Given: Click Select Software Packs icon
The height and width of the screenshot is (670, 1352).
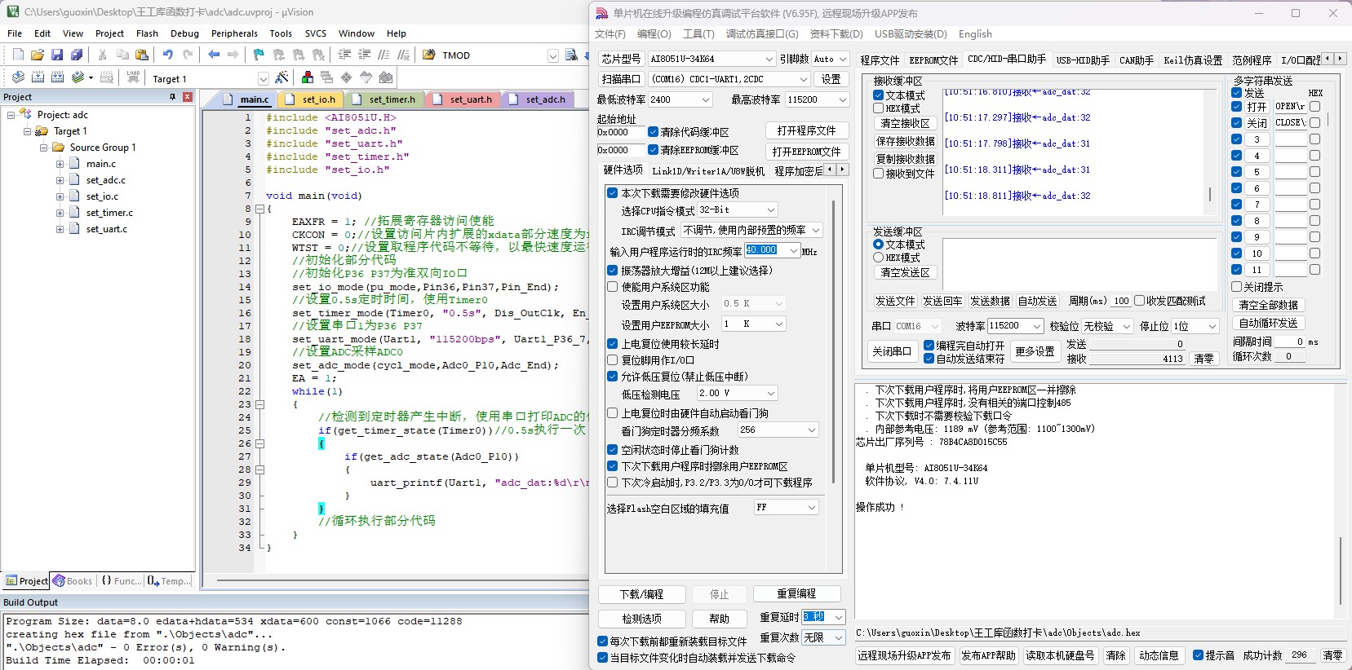Looking at the screenshot, I should (x=366, y=77).
